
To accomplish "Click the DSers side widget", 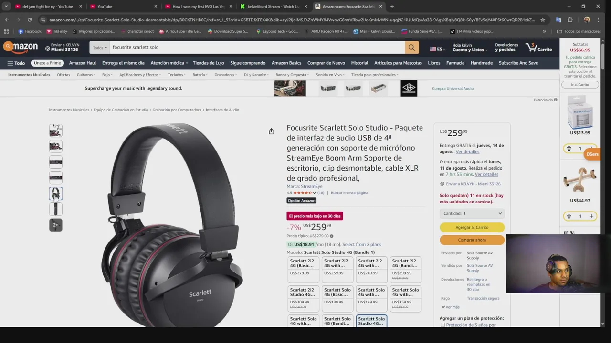I will pyautogui.click(x=592, y=154).
